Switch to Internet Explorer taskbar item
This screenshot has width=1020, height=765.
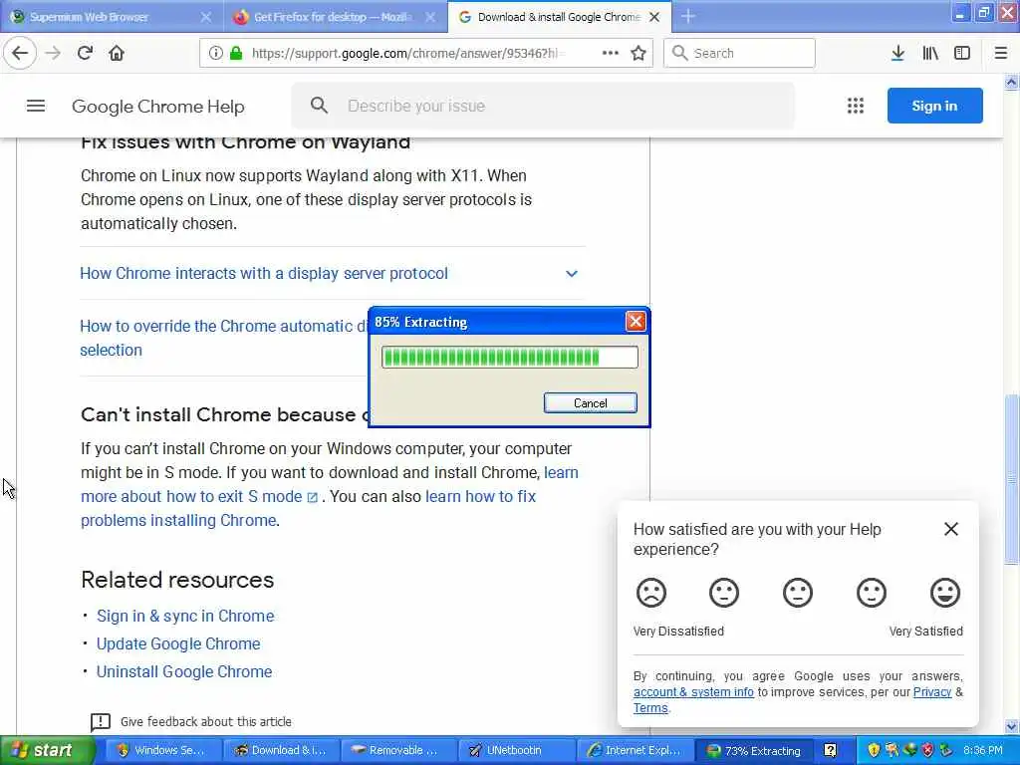pyautogui.click(x=635, y=750)
